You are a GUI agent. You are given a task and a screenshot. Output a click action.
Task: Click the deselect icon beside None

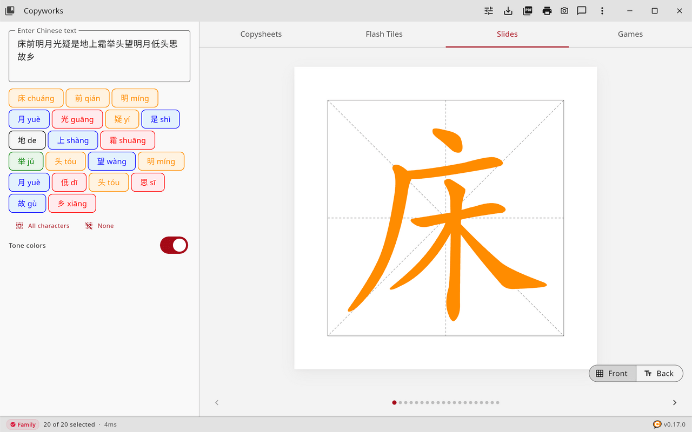point(89,226)
